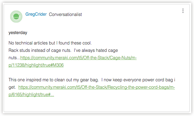Select the 'Rack studs instead of cage nuts' text
This screenshot has height=116, width=194.
tap(40, 50)
